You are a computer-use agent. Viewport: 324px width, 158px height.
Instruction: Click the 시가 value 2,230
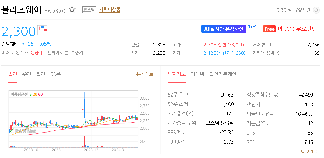pos(159,53)
